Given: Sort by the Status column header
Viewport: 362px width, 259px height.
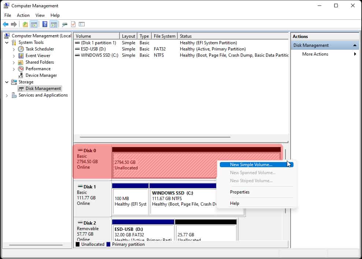Looking at the screenshot, I should [x=233, y=36].
